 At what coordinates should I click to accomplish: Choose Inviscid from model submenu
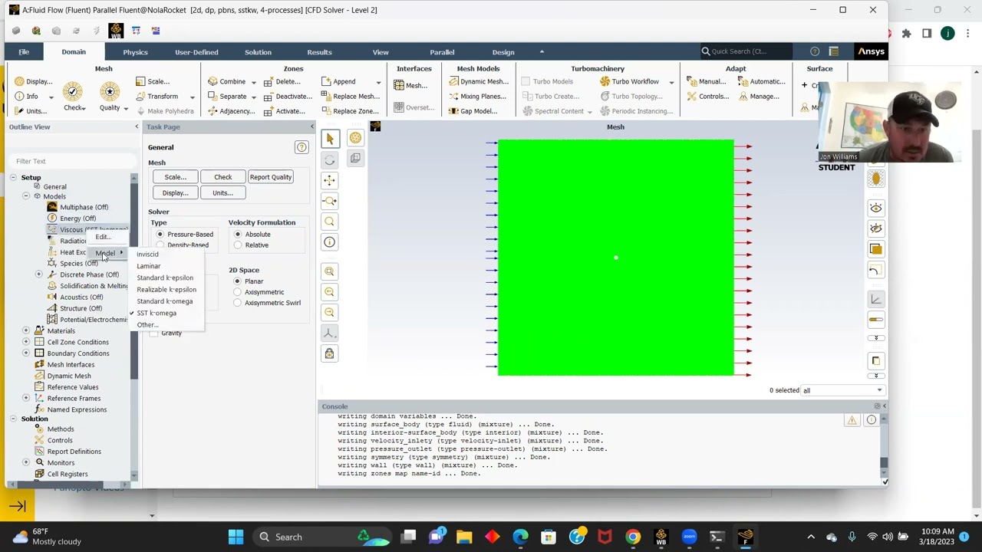point(147,255)
